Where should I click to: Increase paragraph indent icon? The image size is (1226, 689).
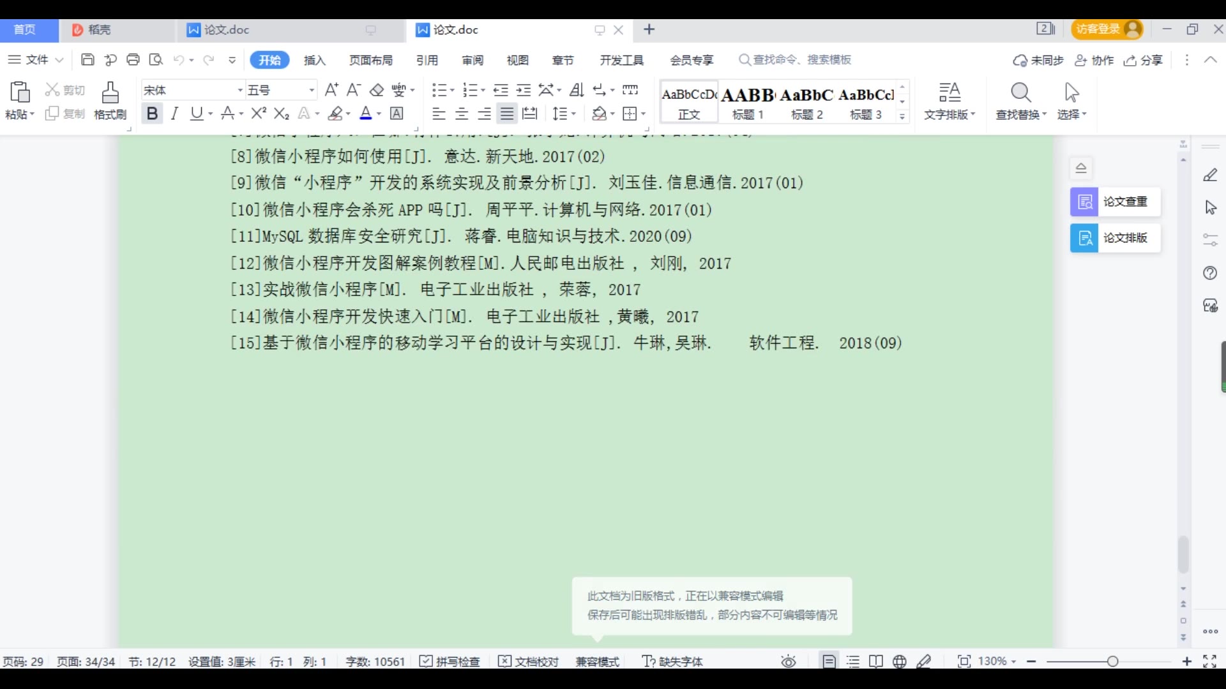(524, 90)
